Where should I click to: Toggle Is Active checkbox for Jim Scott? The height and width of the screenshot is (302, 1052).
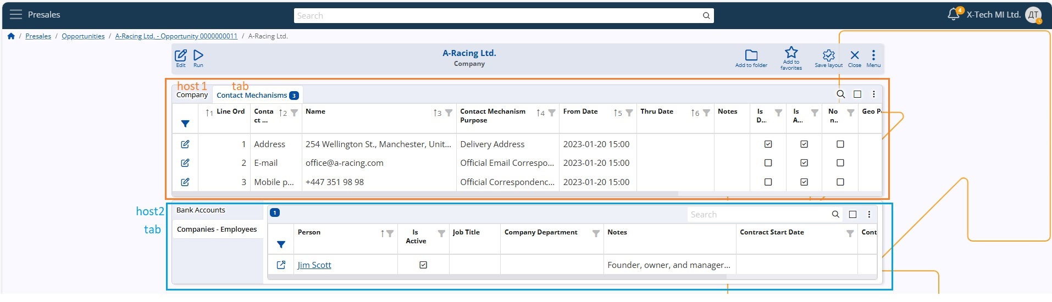[423, 265]
